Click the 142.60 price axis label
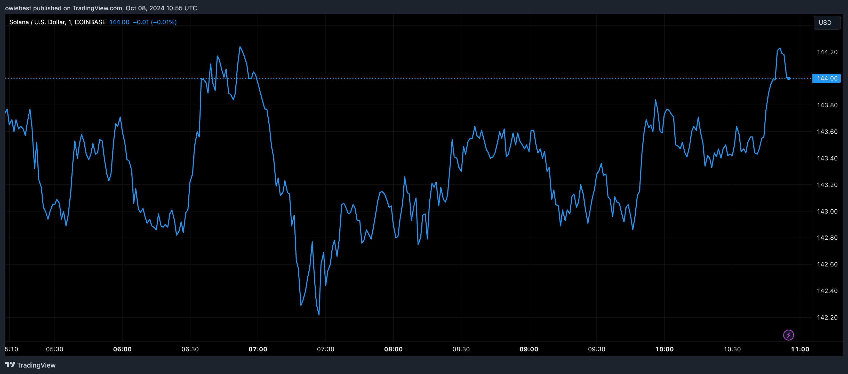 click(827, 264)
